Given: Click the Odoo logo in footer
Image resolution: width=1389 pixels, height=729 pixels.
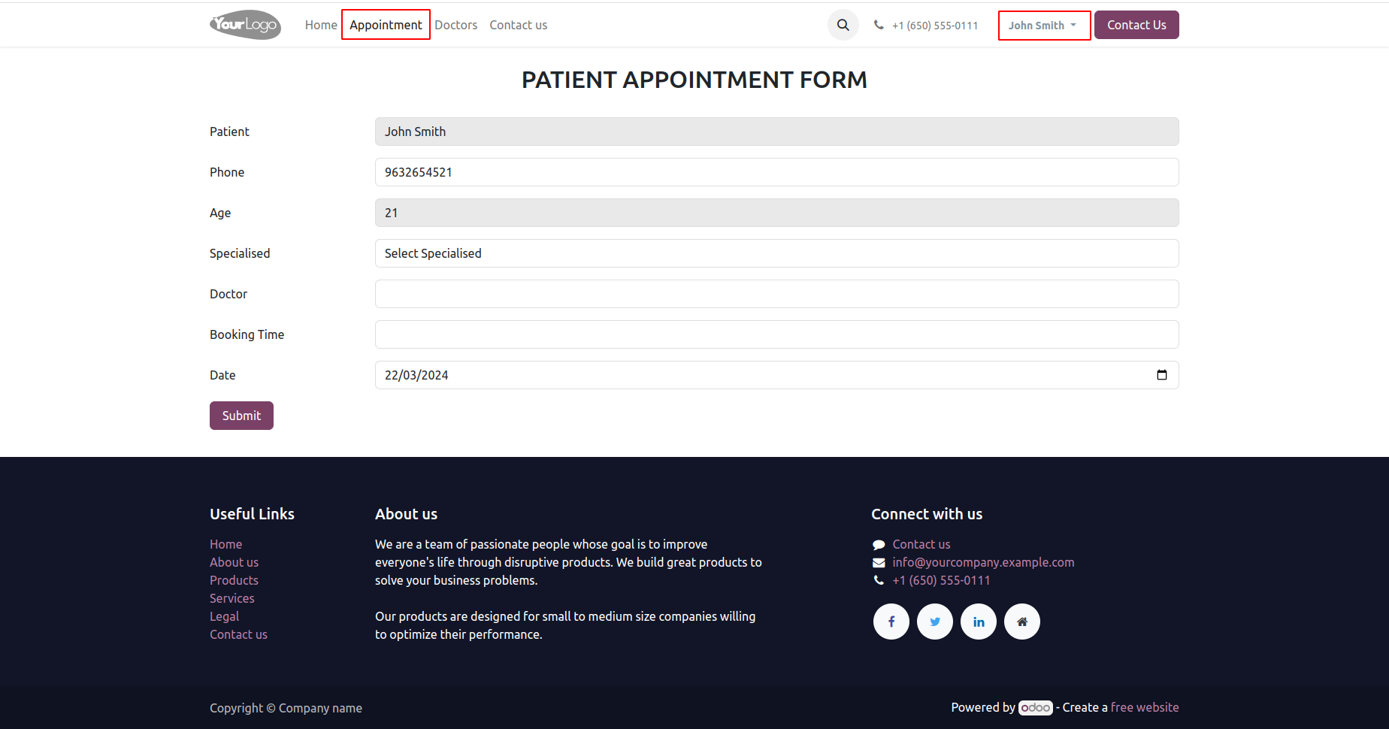Looking at the screenshot, I should (1035, 708).
